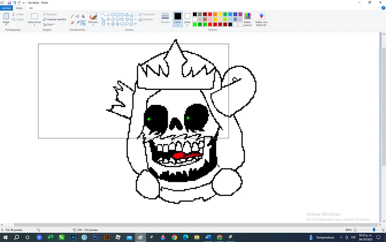Select the Magnifier tool
Screen dimensions: 386x242
(x=83, y=23)
